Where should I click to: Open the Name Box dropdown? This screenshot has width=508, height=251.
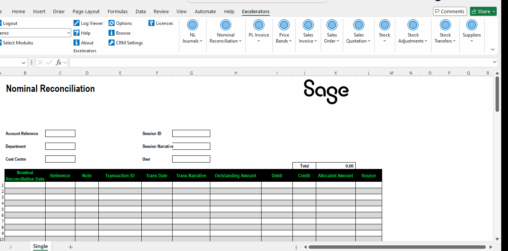(24, 62)
